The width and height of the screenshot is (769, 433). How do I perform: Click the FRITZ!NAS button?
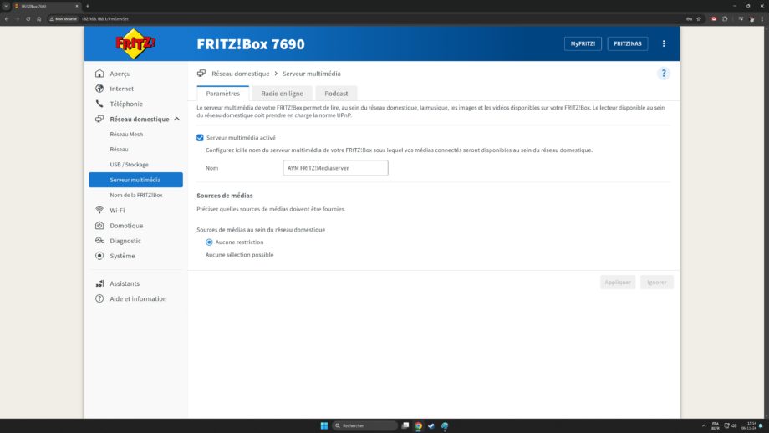(x=627, y=43)
